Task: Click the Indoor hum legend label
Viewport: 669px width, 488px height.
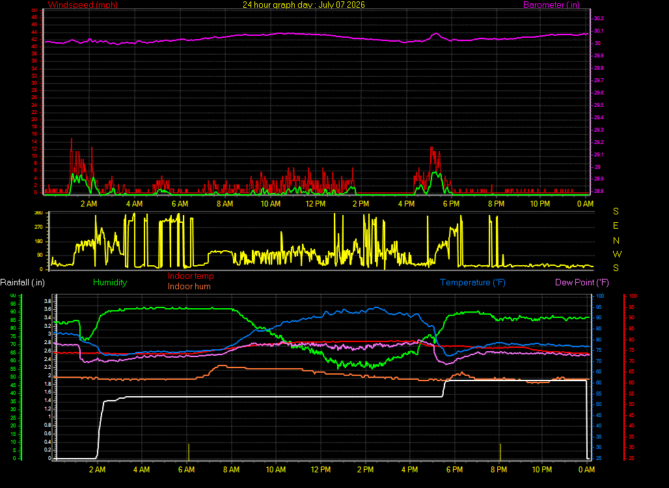Action: click(x=189, y=286)
